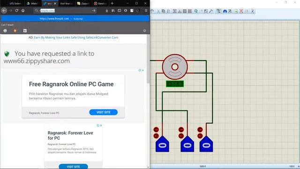
Task: Close the first ad with X
Action: coord(142,70)
